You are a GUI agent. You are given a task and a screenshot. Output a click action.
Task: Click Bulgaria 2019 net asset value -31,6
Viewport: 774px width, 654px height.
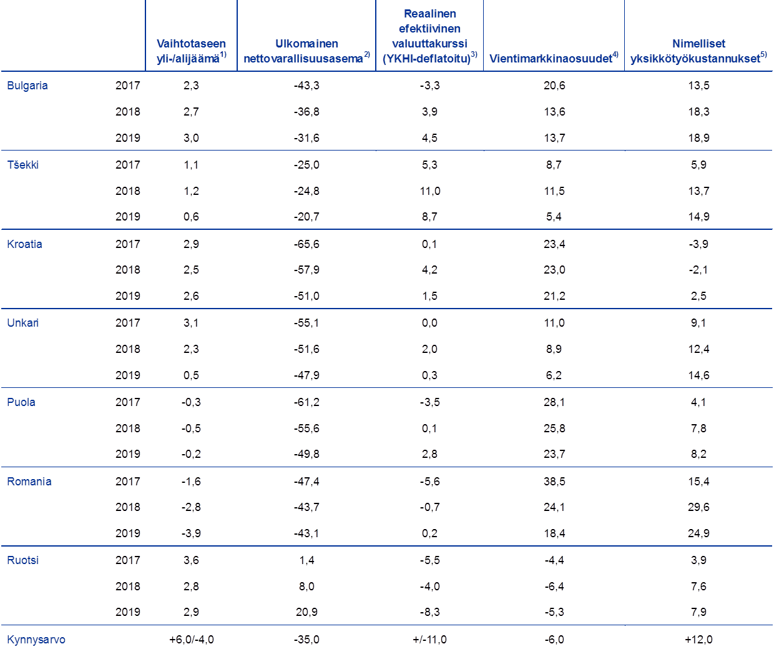click(x=306, y=138)
